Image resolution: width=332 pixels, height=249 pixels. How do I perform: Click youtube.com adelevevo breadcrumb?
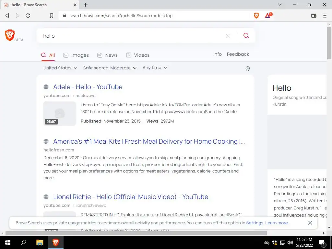point(69,96)
